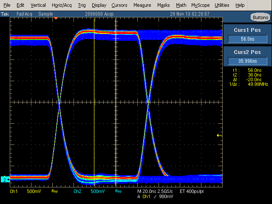This screenshot has width=272, height=204.
Task: Click the FastAcq status label
Action: tap(24, 14)
